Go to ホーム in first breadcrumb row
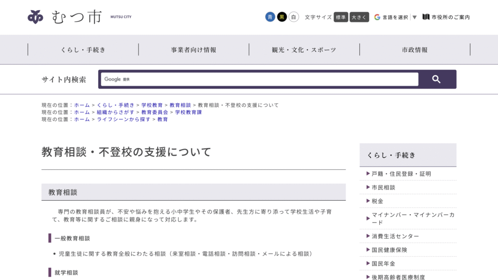Image resolution: width=498 pixels, height=280 pixels. pos(82,105)
